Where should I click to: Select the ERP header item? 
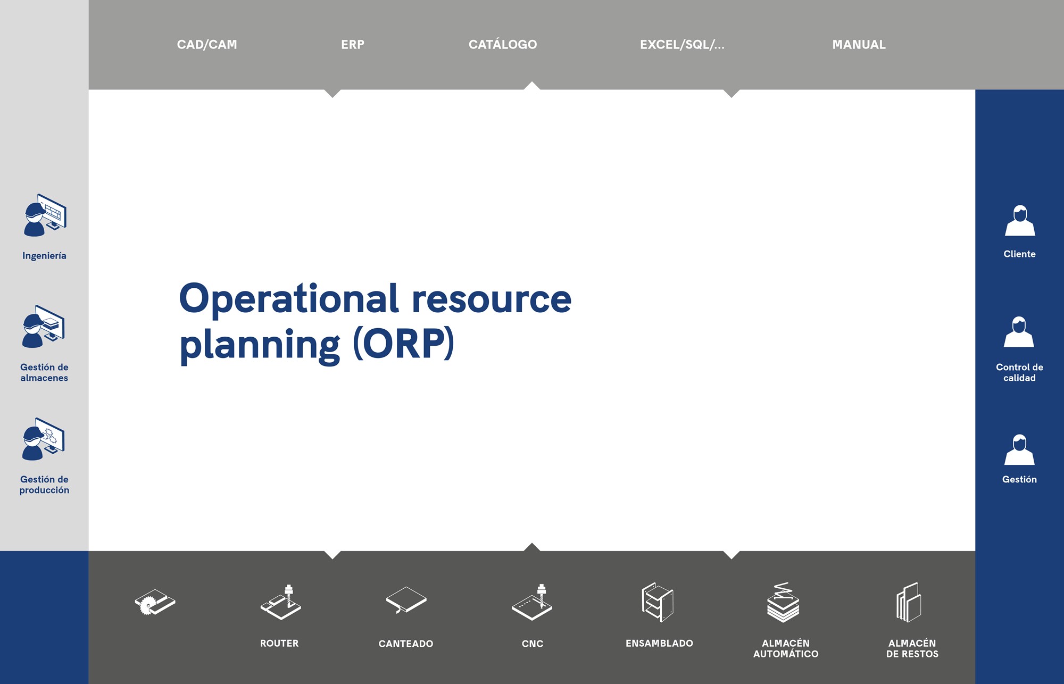[353, 45]
